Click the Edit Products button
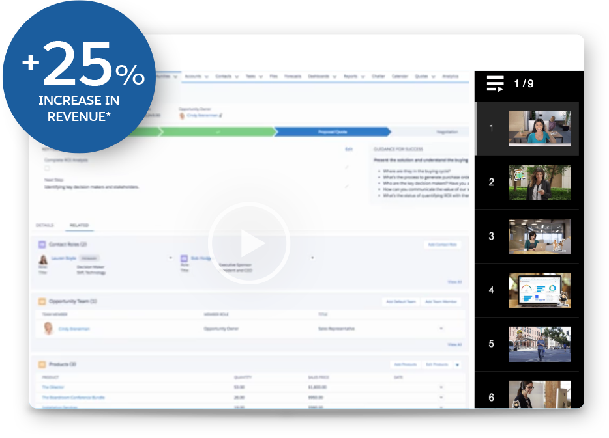Image resolution: width=609 pixels, height=438 pixels. pyautogui.click(x=437, y=364)
